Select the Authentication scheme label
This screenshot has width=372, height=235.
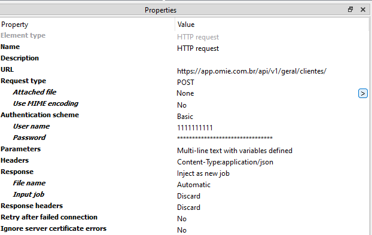[x=40, y=115]
